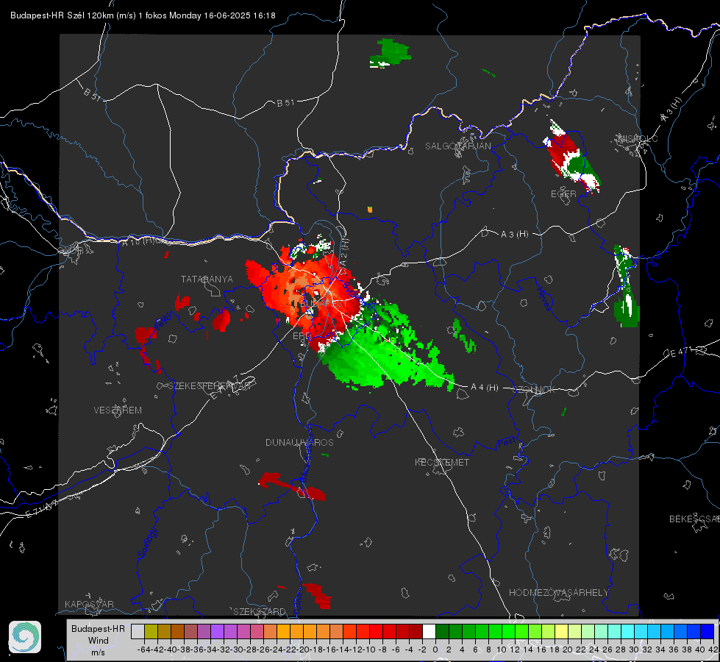
Task: Click the Budapest-HR Wind m/s legend title
Action: pos(99,641)
